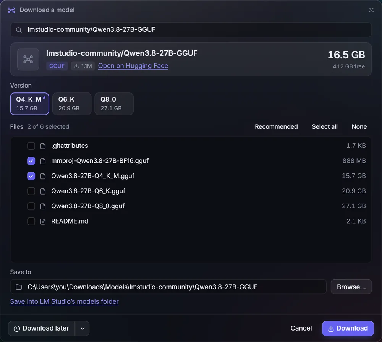The height and width of the screenshot is (342, 382).
Task: Check the .gitattributes checkbox
Action: click(x=31, y=146)
